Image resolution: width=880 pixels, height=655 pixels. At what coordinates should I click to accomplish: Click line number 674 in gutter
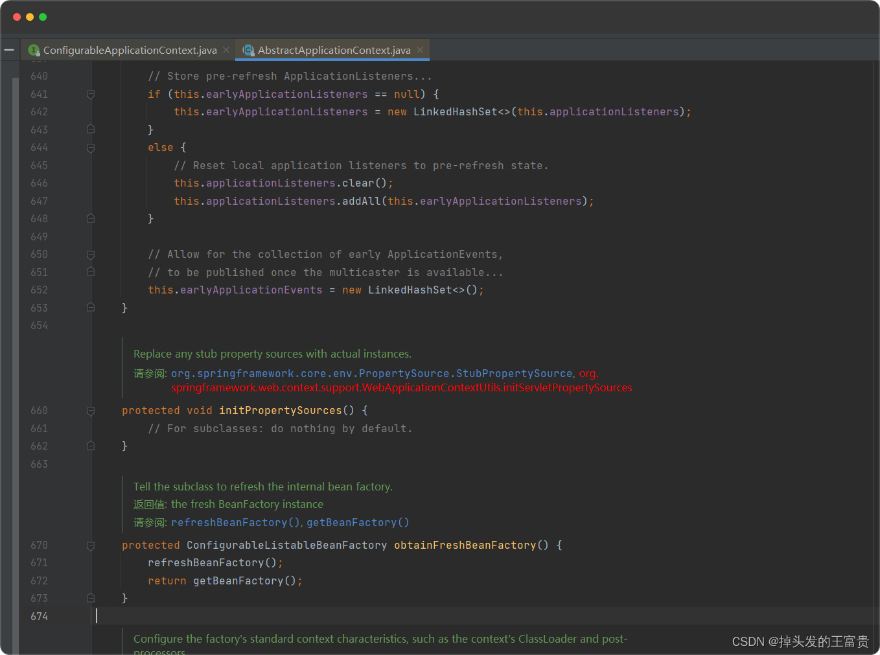tap(39, 617)
